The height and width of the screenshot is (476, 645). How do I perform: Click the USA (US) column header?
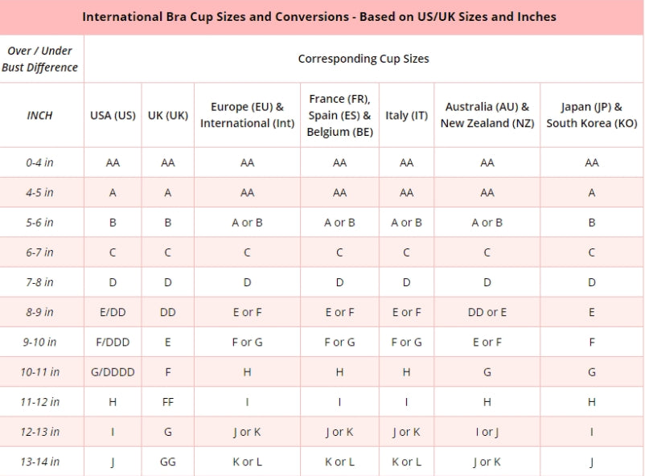coord(113,115)
